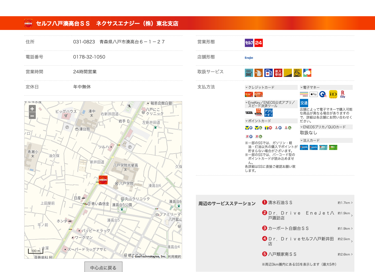Click the blue 交通 e-money icon
Viewport: 375px width, 272px height.
(x=304, y=103)
